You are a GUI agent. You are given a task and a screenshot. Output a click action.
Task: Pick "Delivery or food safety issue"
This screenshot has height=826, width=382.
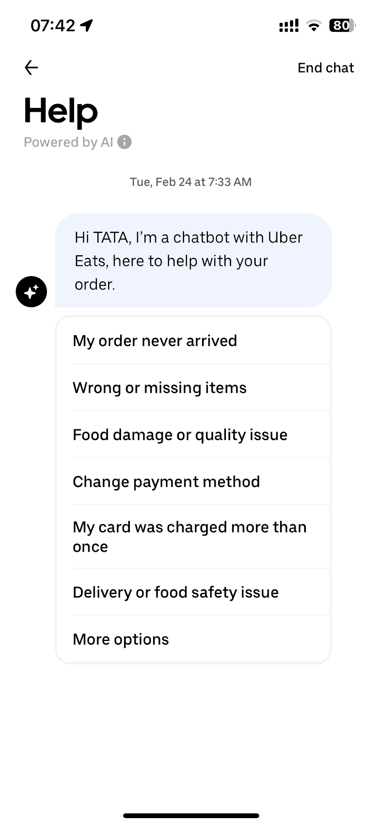pos(176,592)
